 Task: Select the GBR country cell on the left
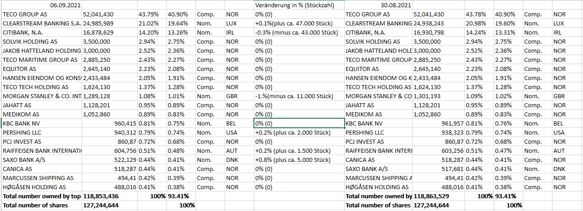pyautogui.click(x=239, y=96)
